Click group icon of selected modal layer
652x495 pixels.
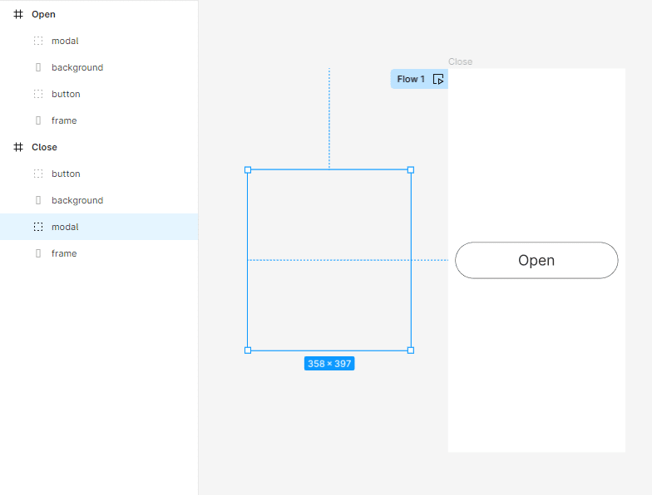38,227
